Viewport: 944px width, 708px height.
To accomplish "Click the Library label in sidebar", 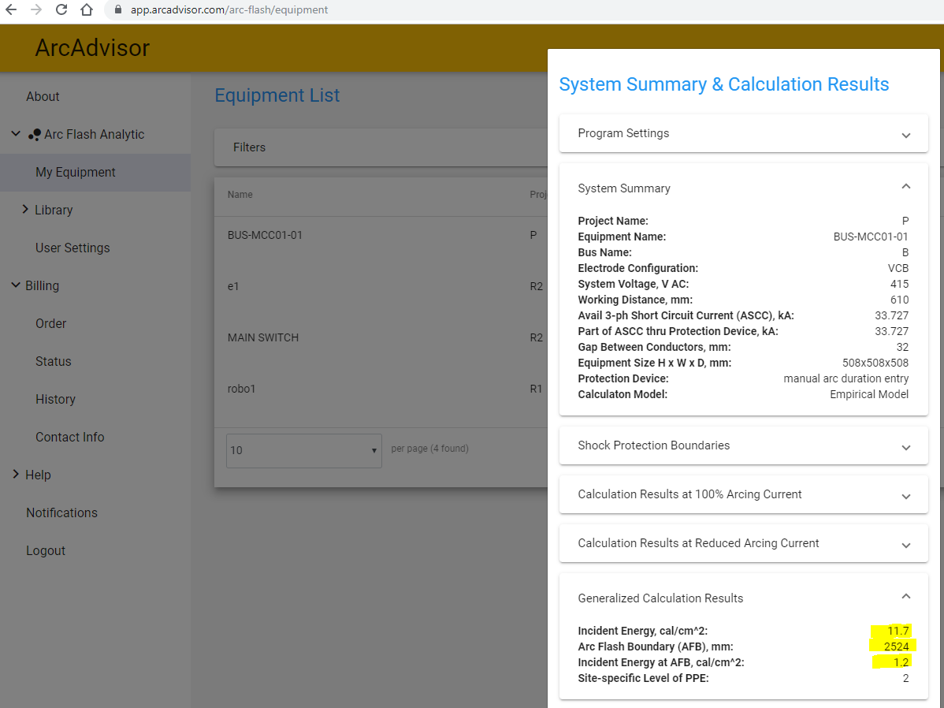I will pos(54,210).
